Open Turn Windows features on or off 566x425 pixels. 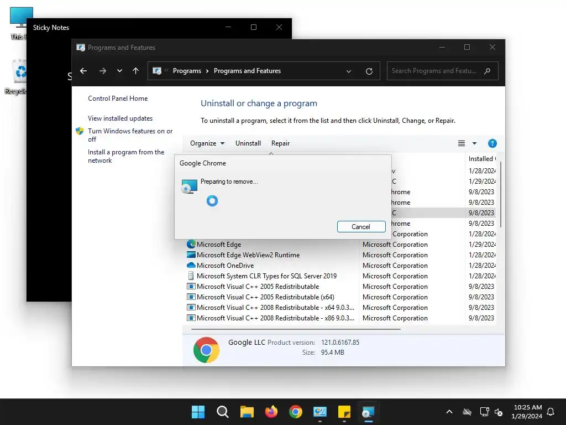[x=130, y=135]
